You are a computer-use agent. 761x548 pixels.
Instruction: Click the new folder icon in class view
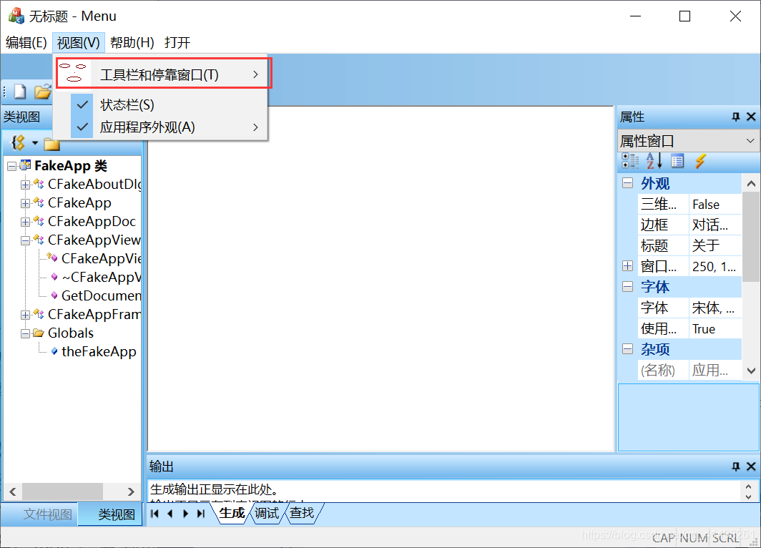tap(51, 144)
